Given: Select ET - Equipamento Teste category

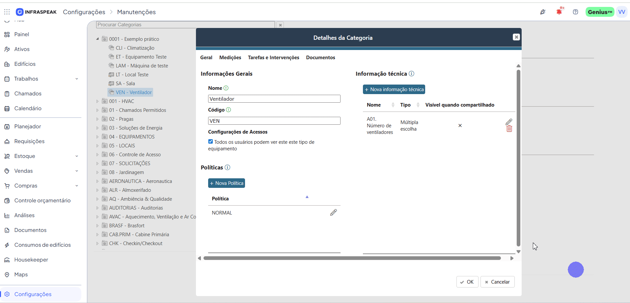Looking at the screenshot, I should [141, 57].
